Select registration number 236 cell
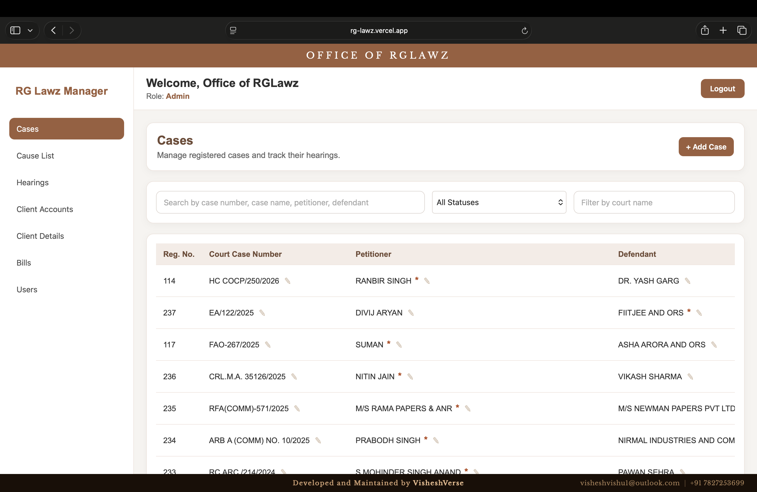Screen dimensions: 757x492 (x=169, y=377)
